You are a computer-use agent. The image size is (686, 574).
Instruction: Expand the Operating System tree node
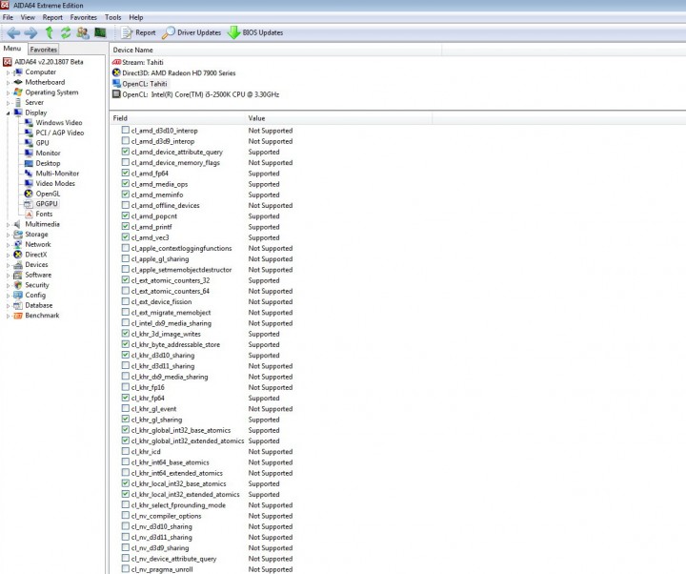[8, 92]
